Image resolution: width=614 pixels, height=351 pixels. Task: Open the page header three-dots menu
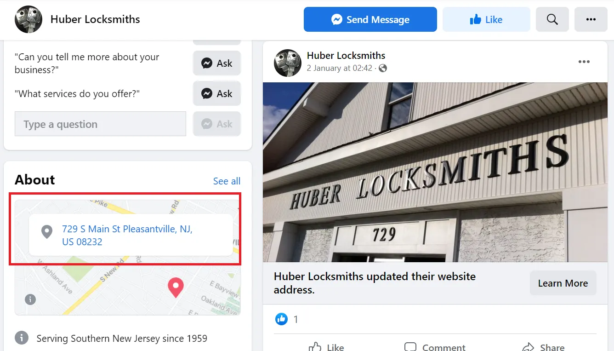point(591,19)
